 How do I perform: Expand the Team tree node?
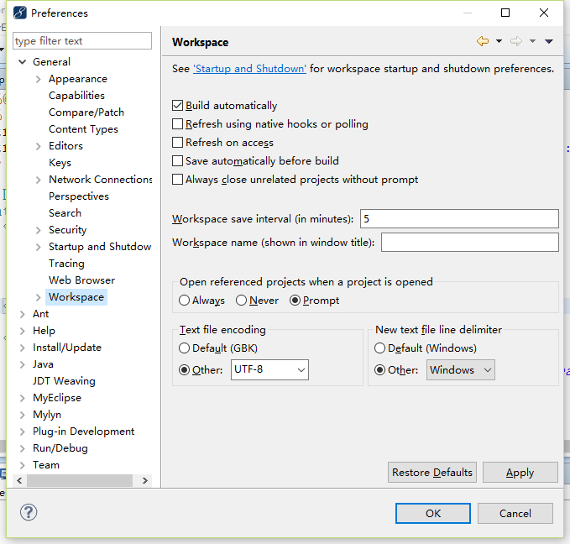point(23,465)
